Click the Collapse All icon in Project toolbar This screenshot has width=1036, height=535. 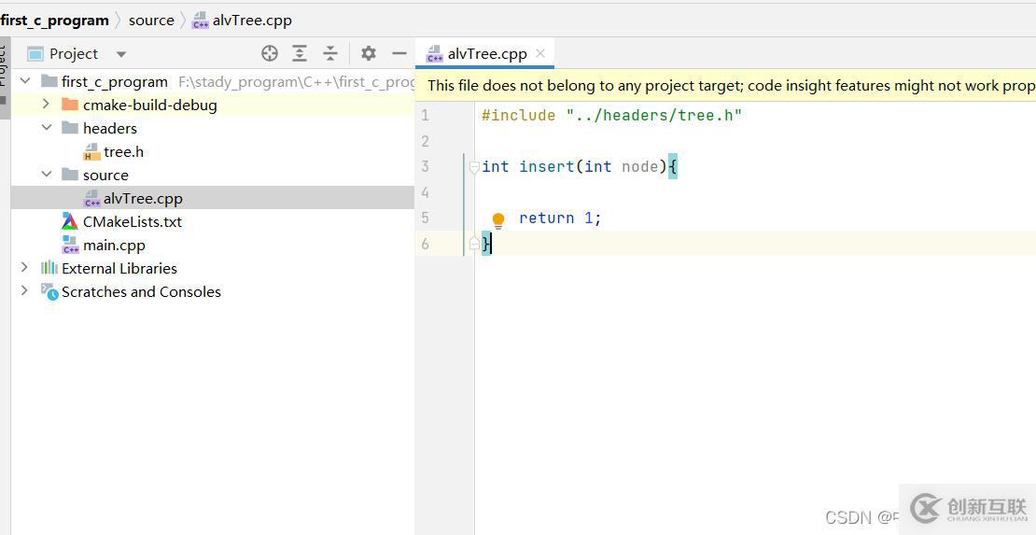pos(330,54)
